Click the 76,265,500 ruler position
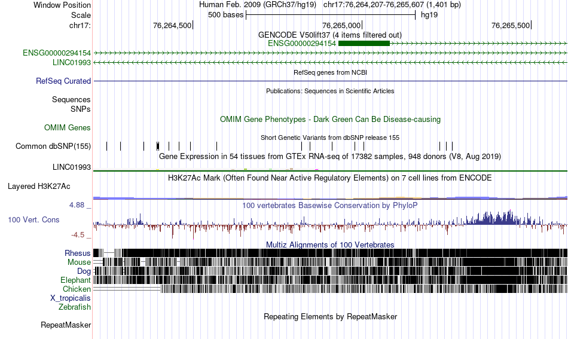 point(511,25)
